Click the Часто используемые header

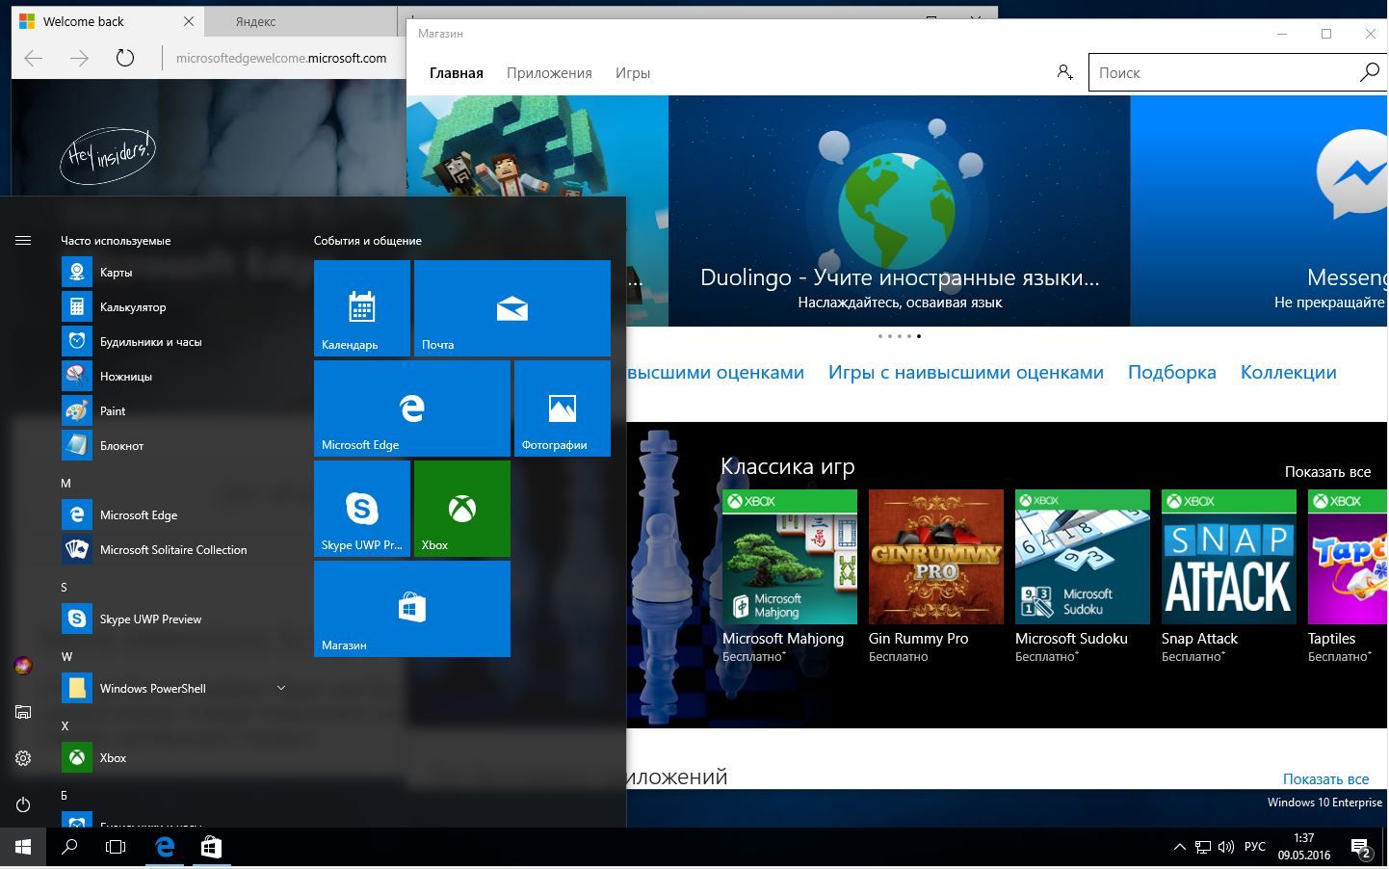[x=116, y=241]
